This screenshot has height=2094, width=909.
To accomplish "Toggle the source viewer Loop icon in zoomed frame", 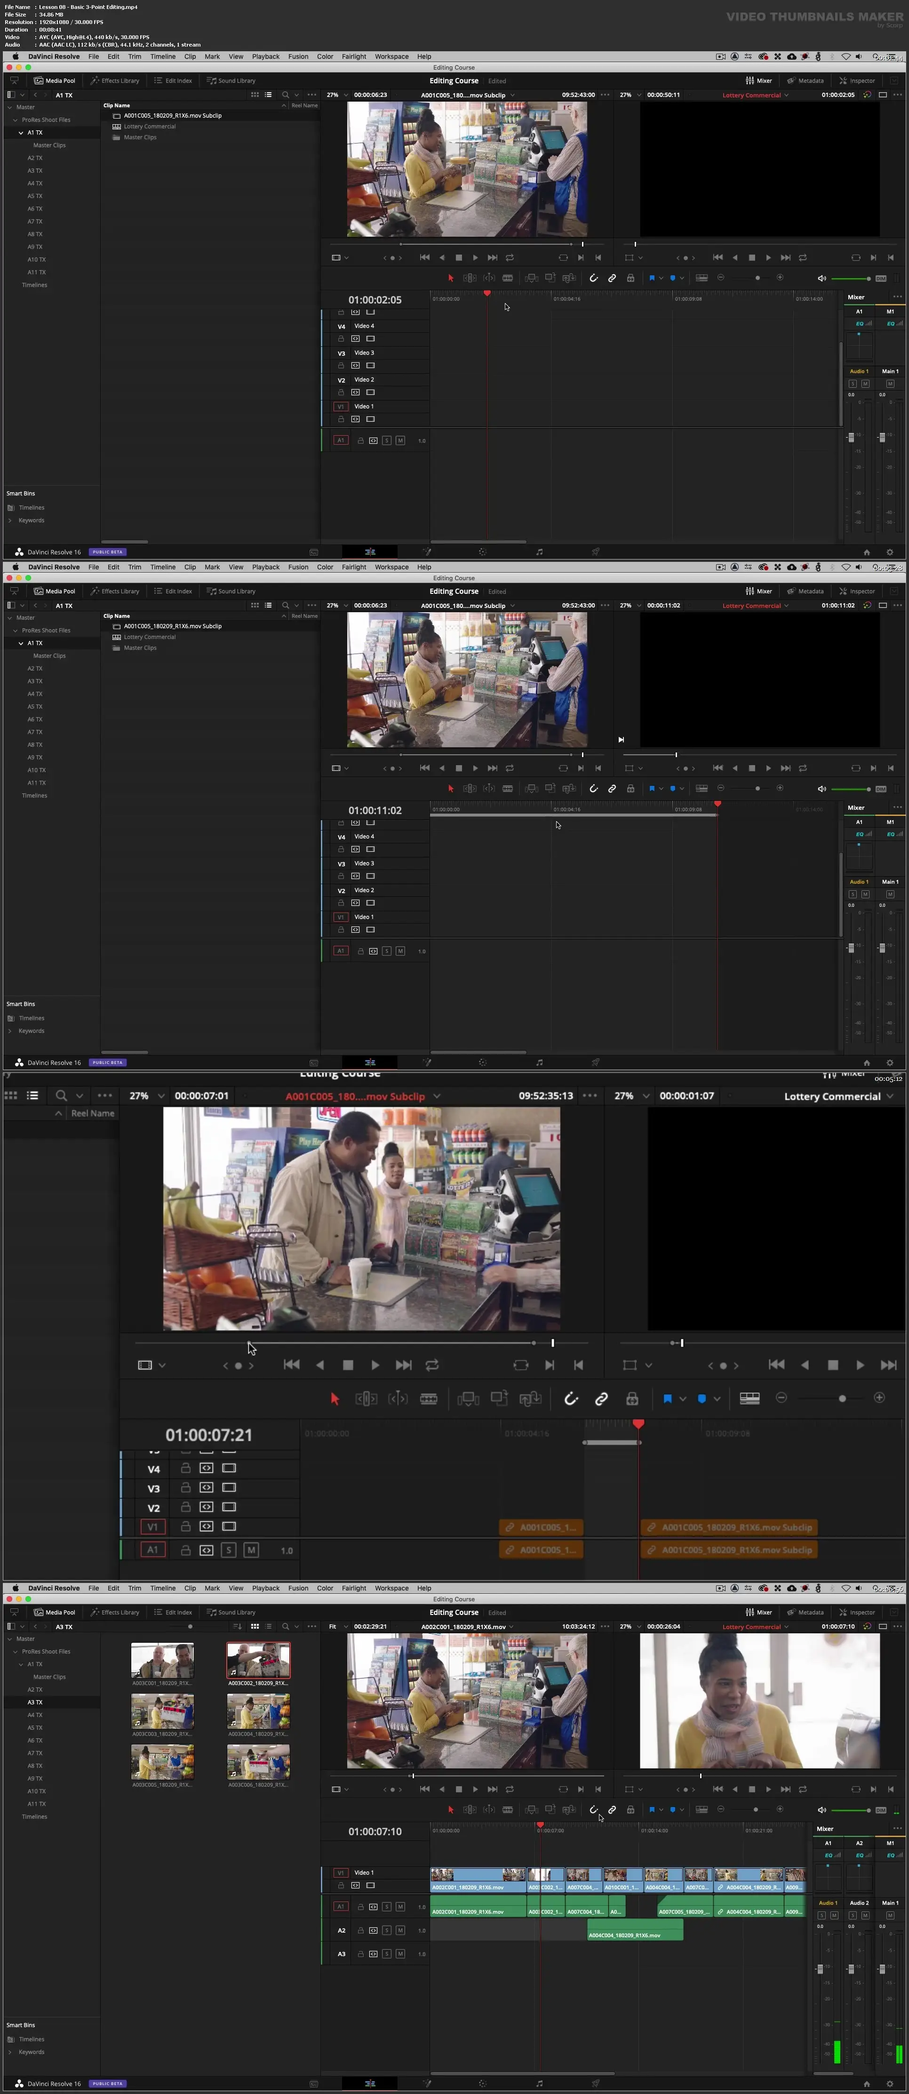I will [x=432, y=1365].
